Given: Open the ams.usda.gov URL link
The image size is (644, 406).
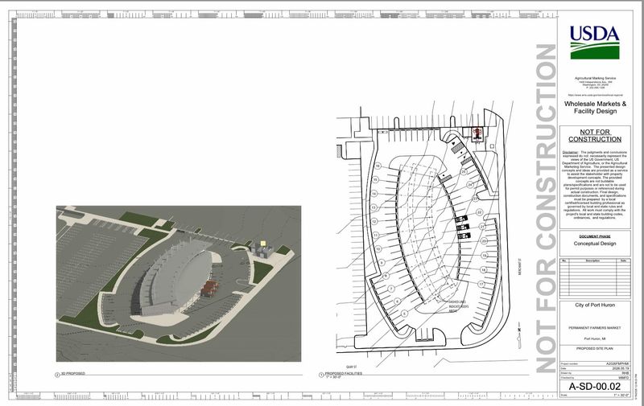Looking at the screenshot, I should [595, 95].
